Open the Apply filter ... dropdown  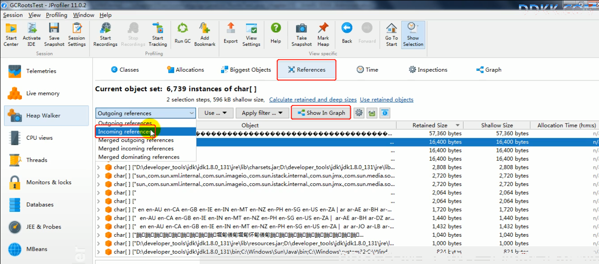pos(262,113)
